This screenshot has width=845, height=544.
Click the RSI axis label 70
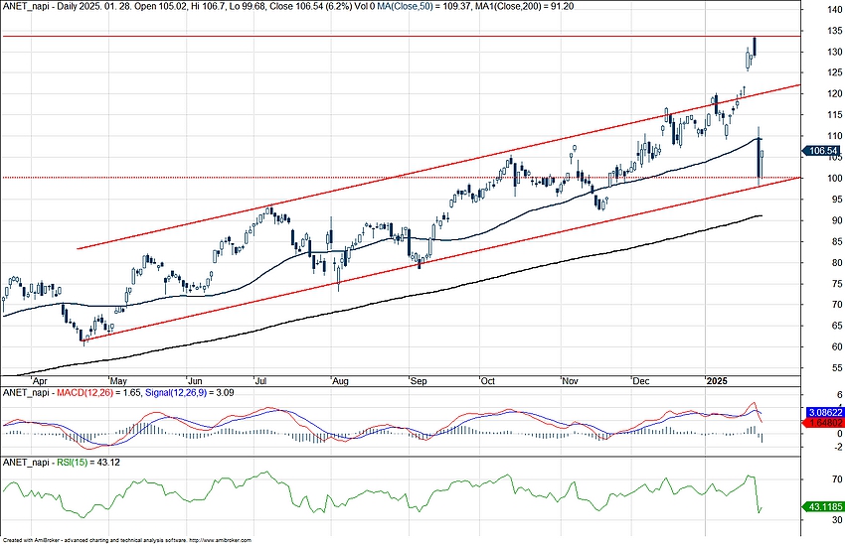[x=837, y=479]
